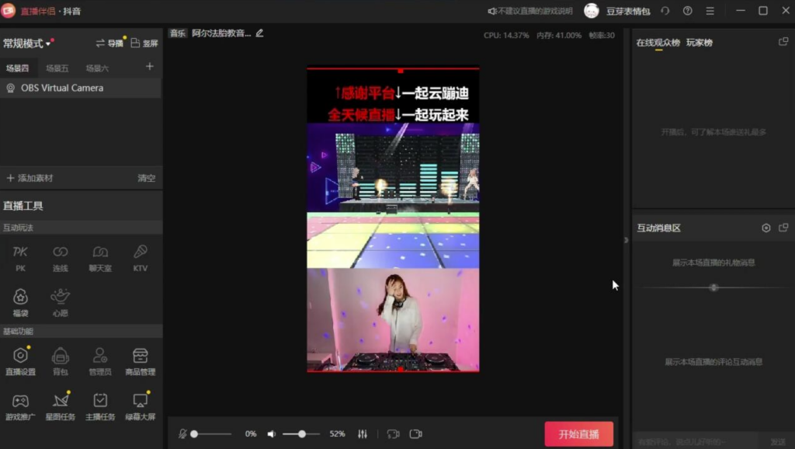This screenshot has height=449, width=795.
Task: Click the live preview canvas
Action: point(393,220)
